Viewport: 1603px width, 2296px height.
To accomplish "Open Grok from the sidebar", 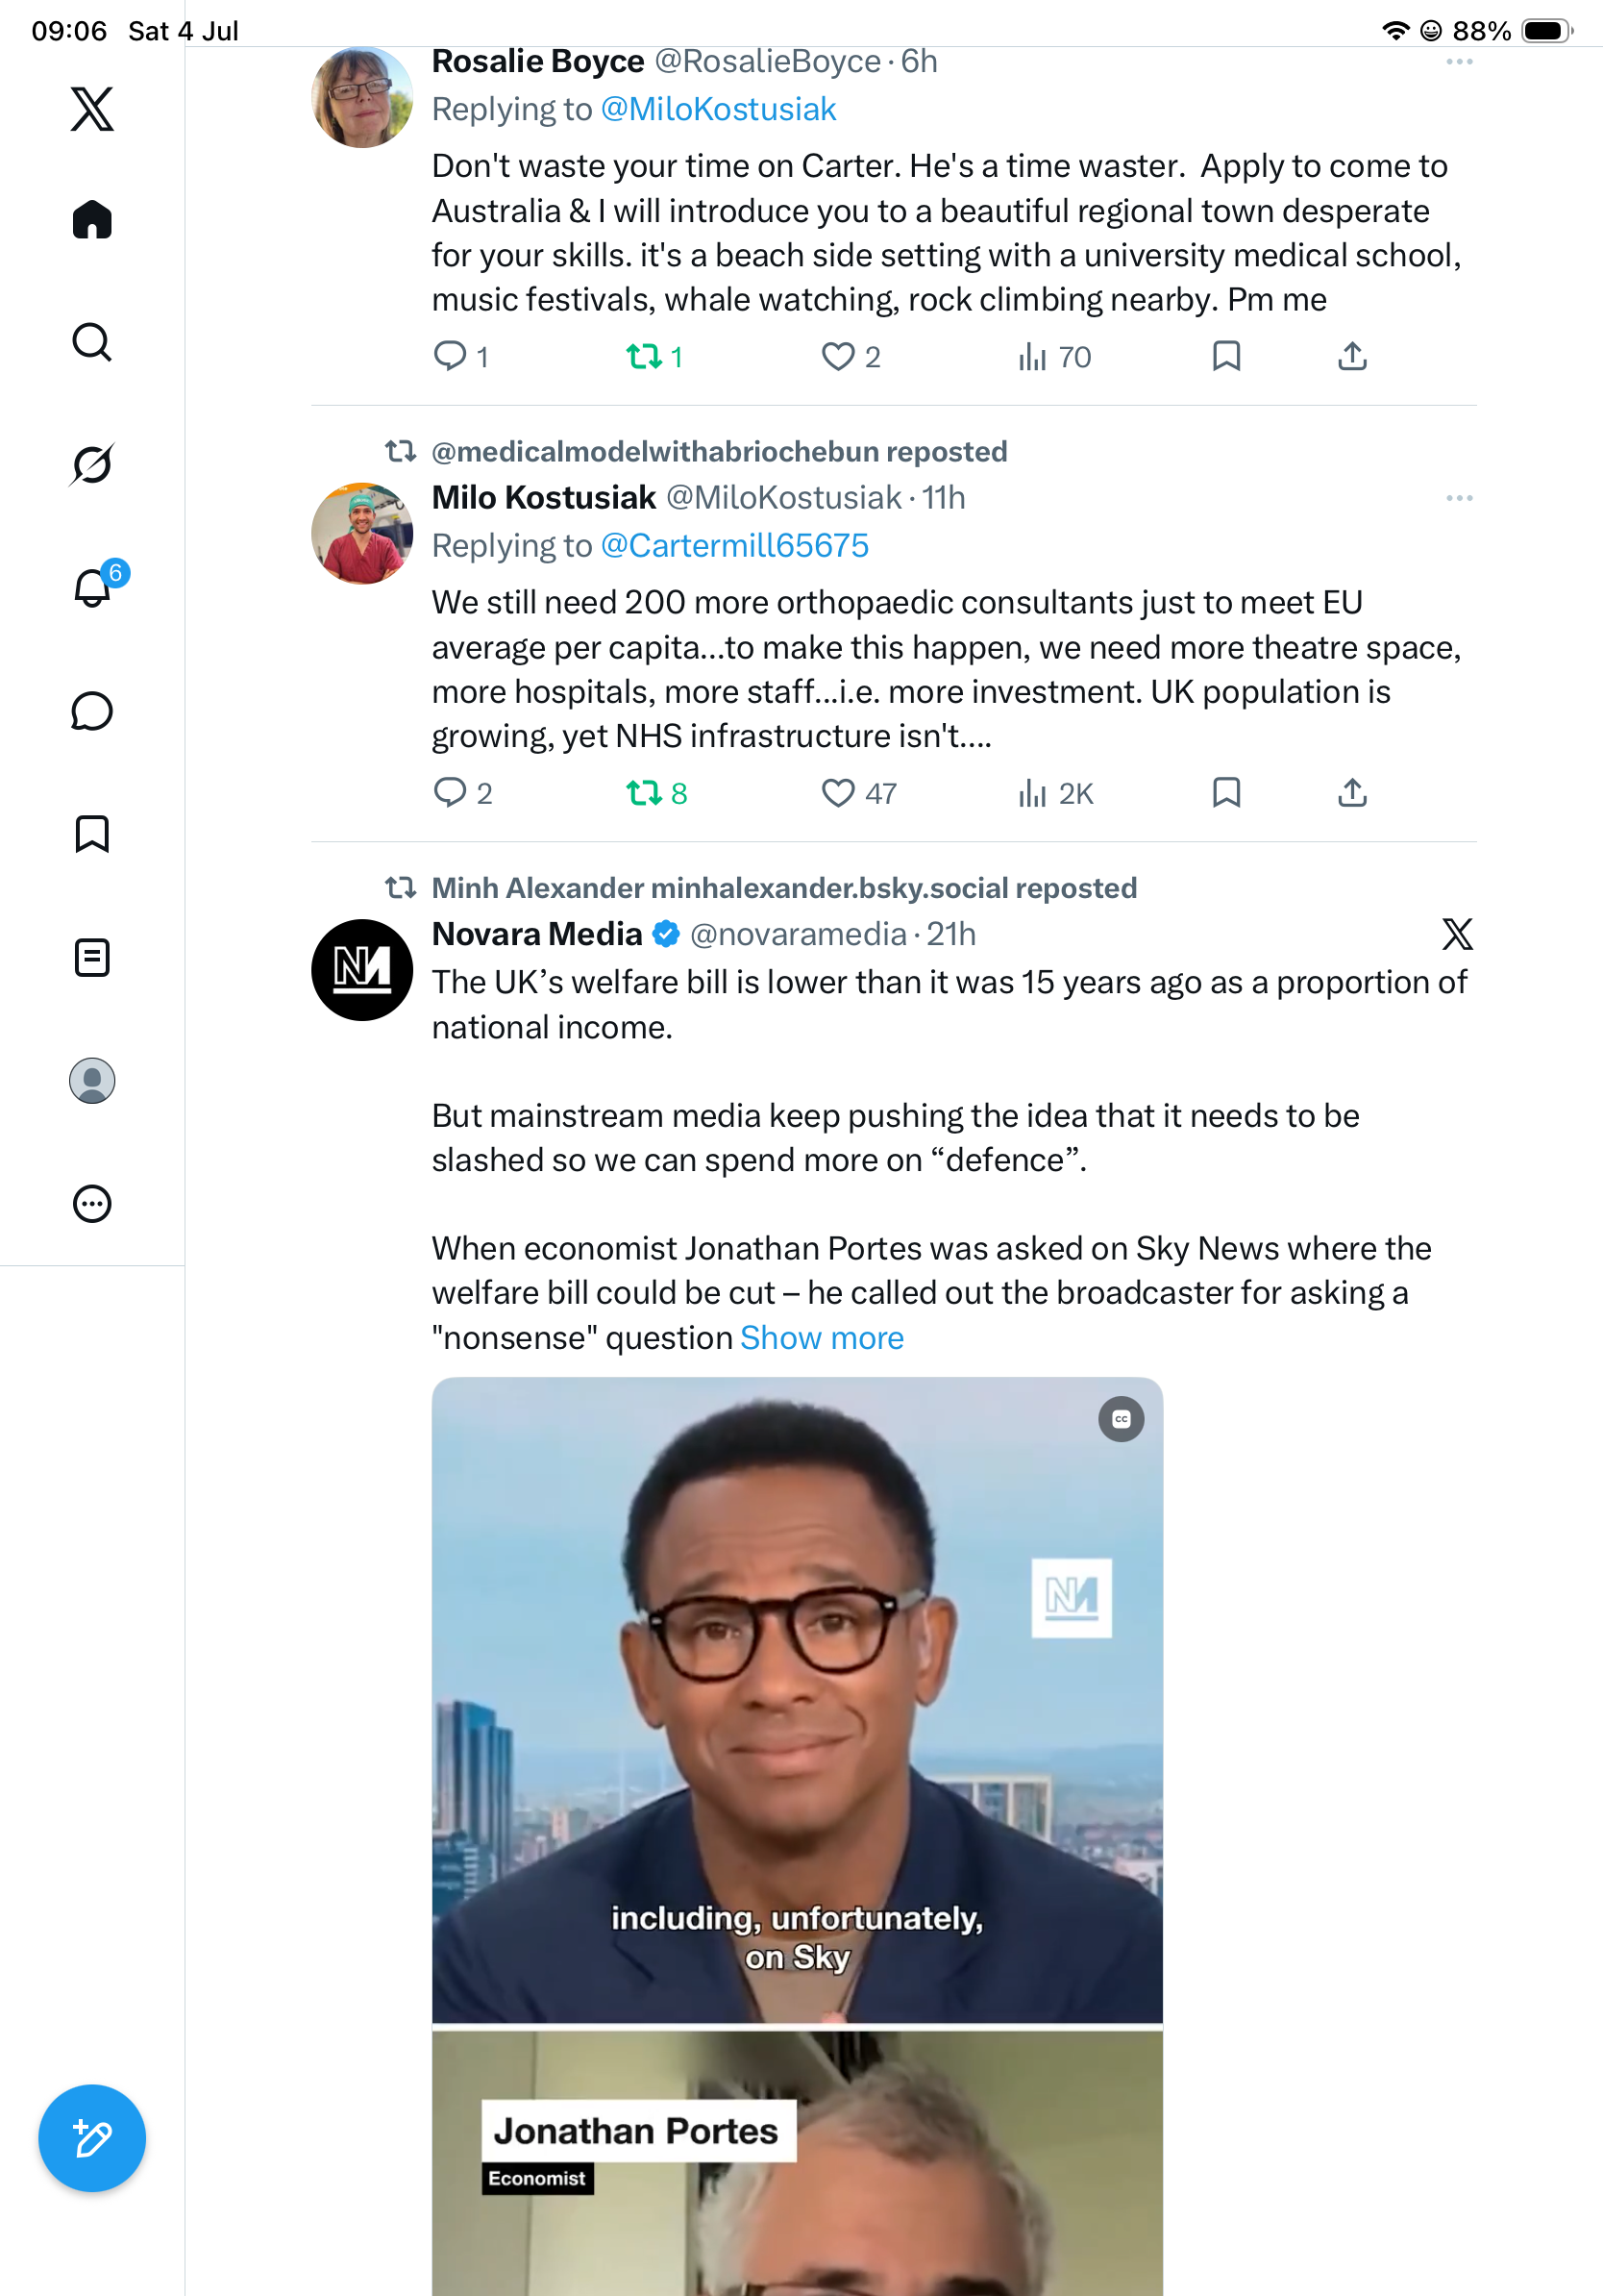I will pos(92,465).
